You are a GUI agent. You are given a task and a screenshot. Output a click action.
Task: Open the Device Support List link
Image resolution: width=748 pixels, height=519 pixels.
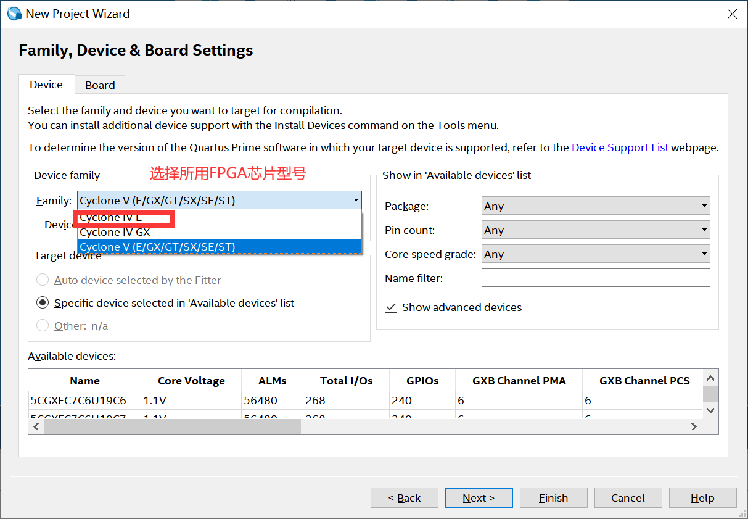(620, 148)
